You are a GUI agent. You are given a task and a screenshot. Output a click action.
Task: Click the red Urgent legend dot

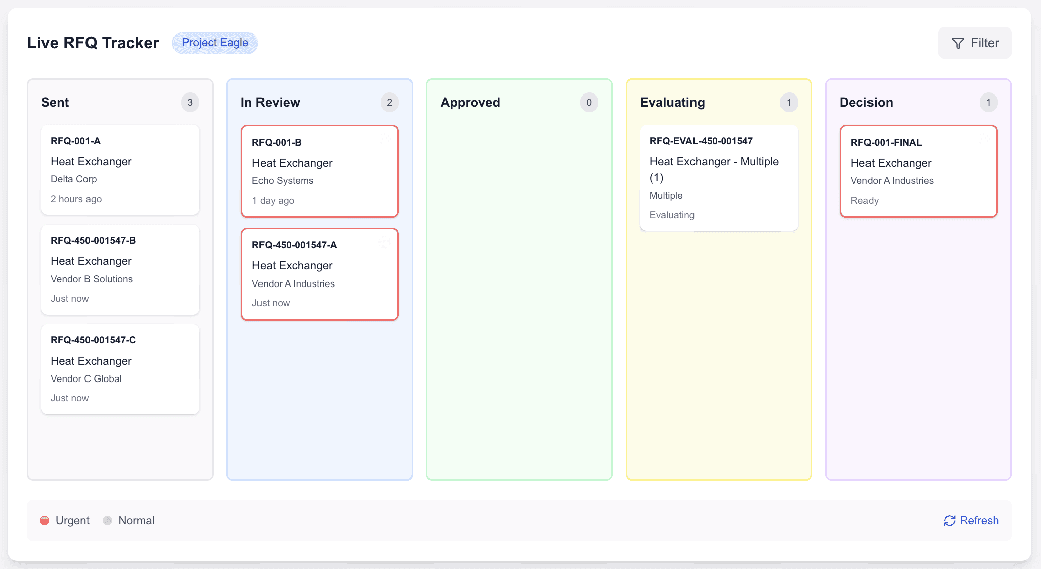[x=45, y=521]
